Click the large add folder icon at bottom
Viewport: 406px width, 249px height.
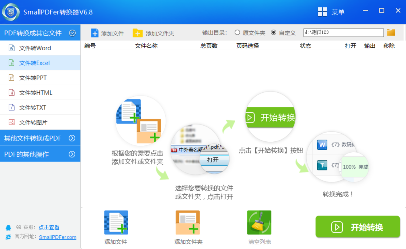click(x=188, y=222)
